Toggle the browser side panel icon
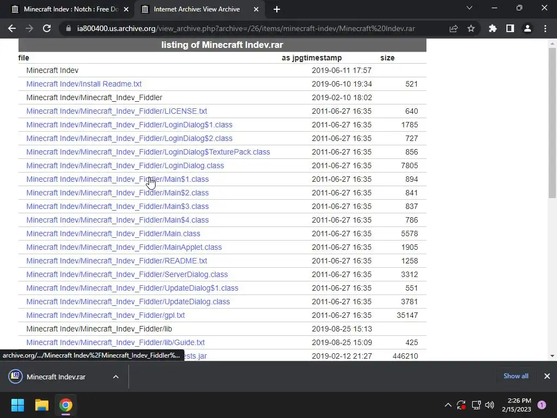Viewport: 557px width, 418px height. [x=510, y=28]
